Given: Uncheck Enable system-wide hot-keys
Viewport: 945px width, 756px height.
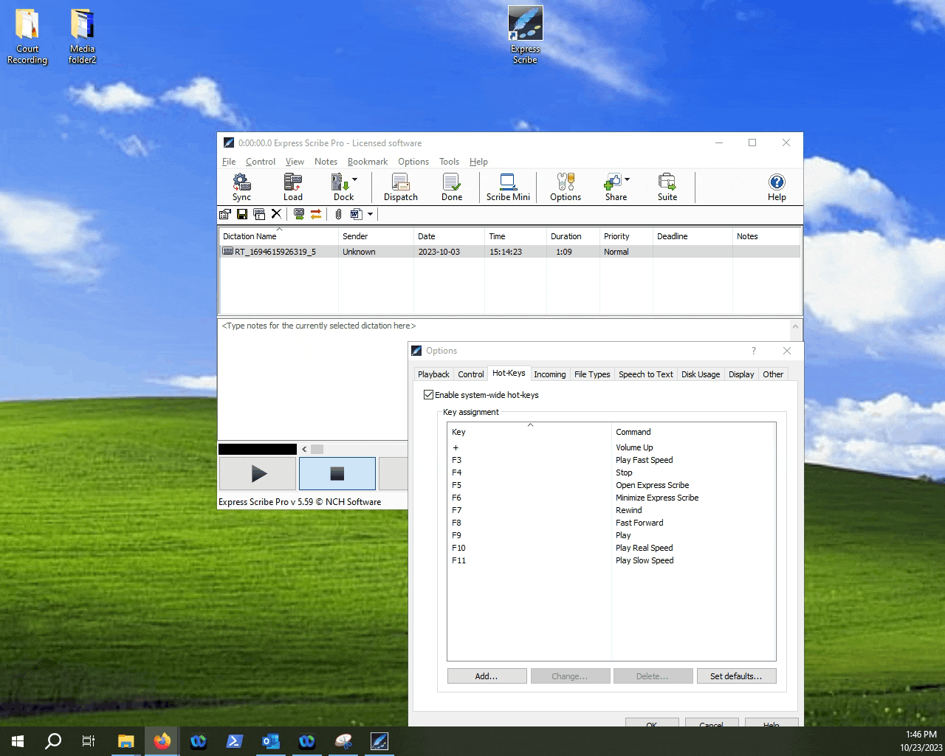Looking at the screenshot, I should (429, 395).
